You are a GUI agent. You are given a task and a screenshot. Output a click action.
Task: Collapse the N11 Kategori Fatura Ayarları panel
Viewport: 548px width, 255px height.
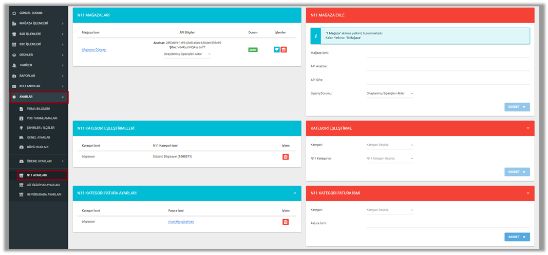coord(294,193)
